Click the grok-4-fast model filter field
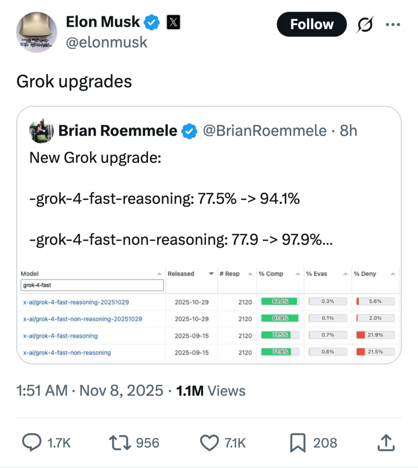 pyautogui.click(x=92, y=285)
